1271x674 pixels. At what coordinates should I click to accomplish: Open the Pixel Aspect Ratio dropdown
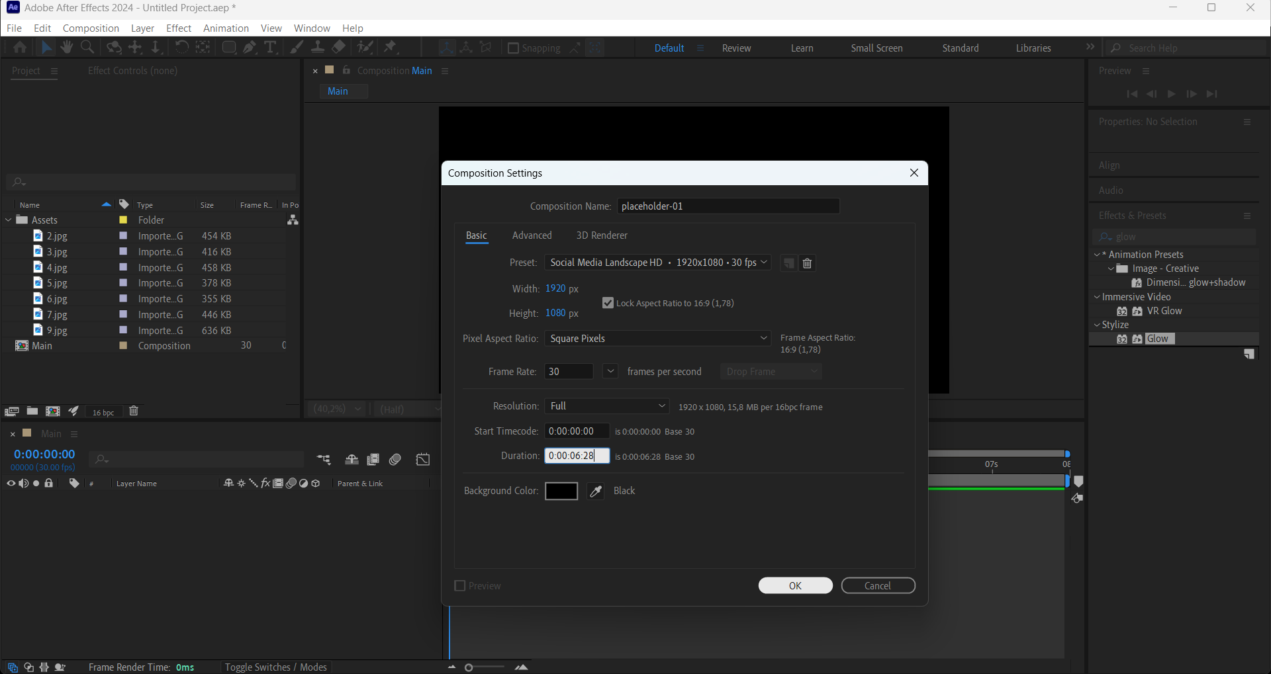[x=658, y=339]
